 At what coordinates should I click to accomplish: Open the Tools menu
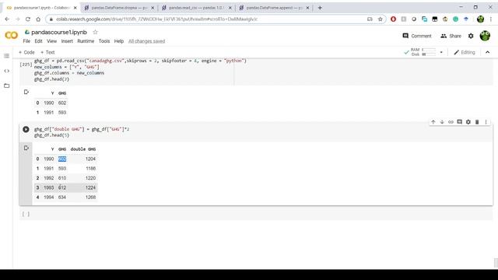point(104,41)
